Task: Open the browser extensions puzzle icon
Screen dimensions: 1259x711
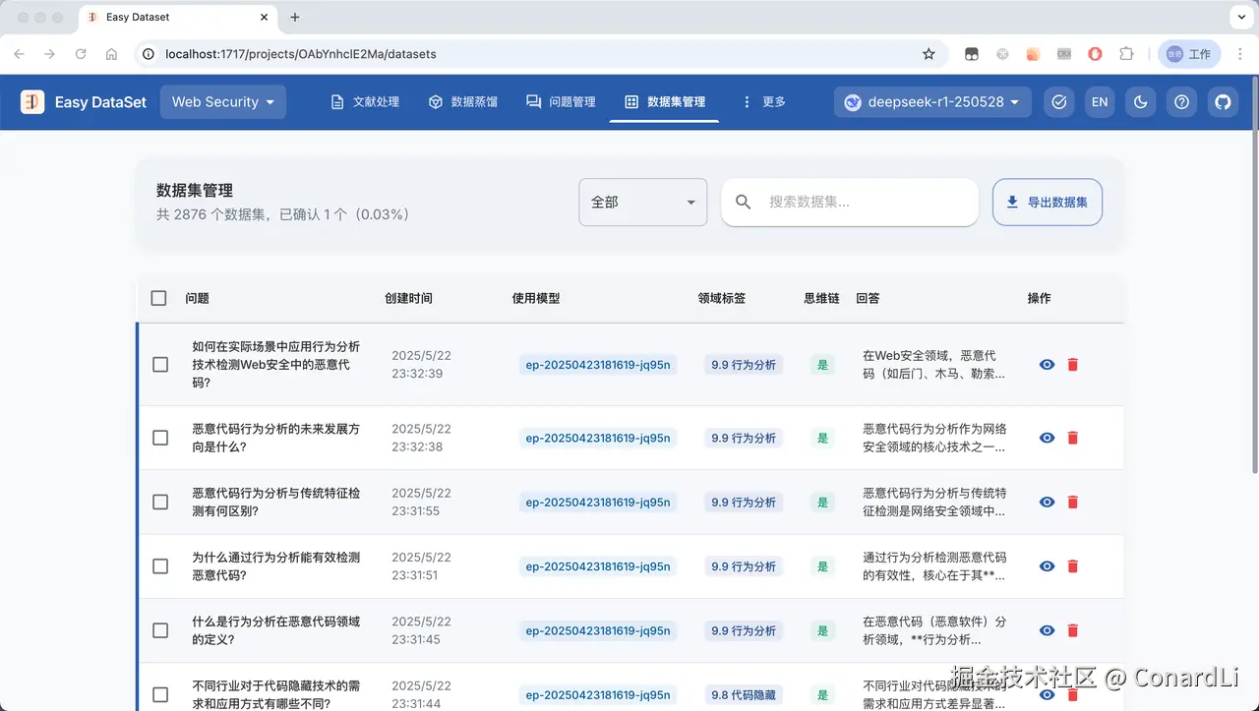Action: [1127, 54]
